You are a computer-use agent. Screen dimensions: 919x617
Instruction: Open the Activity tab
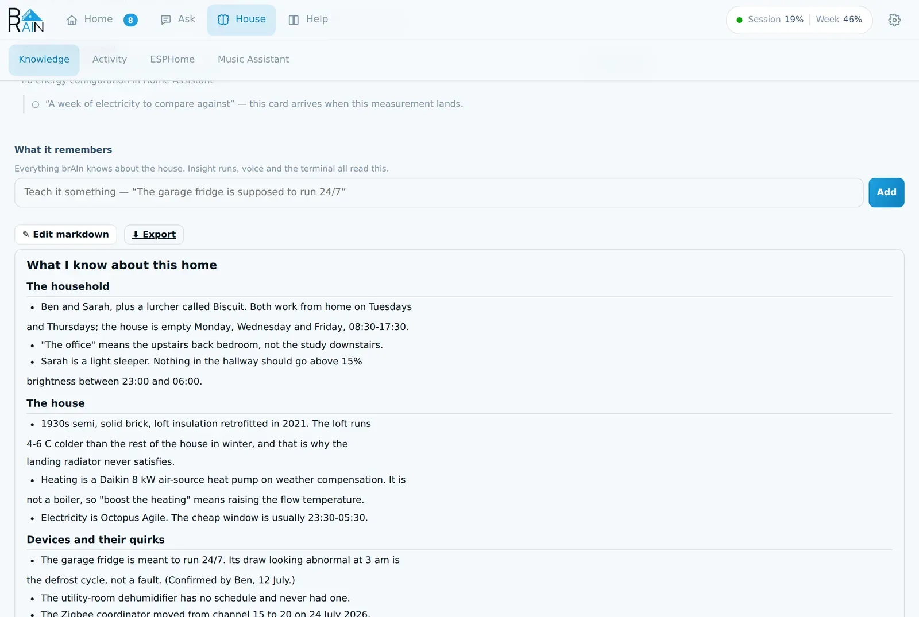(110, 60)
